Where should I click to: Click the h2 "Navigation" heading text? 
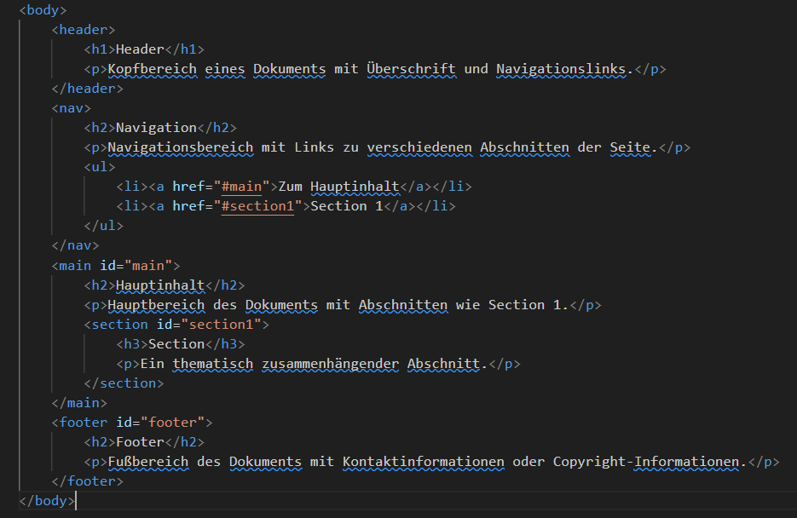[156, 128]
